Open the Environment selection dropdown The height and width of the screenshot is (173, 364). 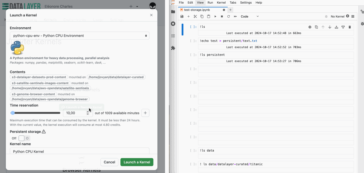[x=79, y=36]
